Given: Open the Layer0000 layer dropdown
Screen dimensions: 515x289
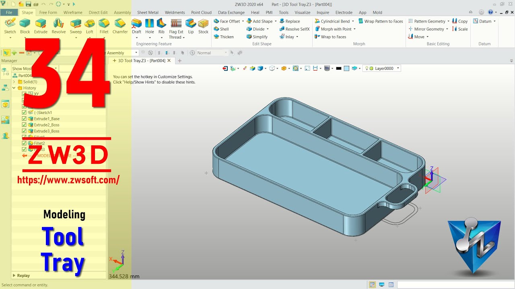Looking at the screenshot, I should [x=398, y=68].
